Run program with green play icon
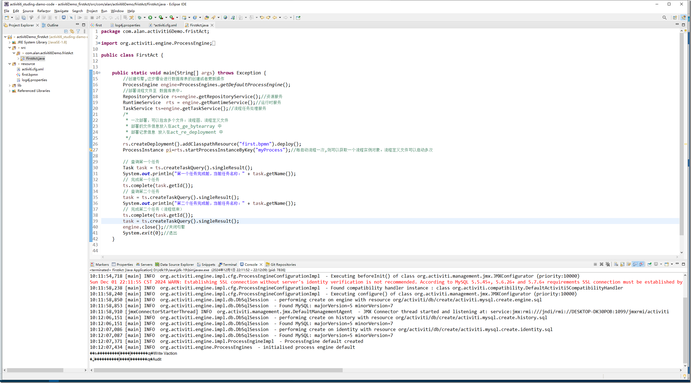This screenshot has height=383, width=691. pos(150,18)
